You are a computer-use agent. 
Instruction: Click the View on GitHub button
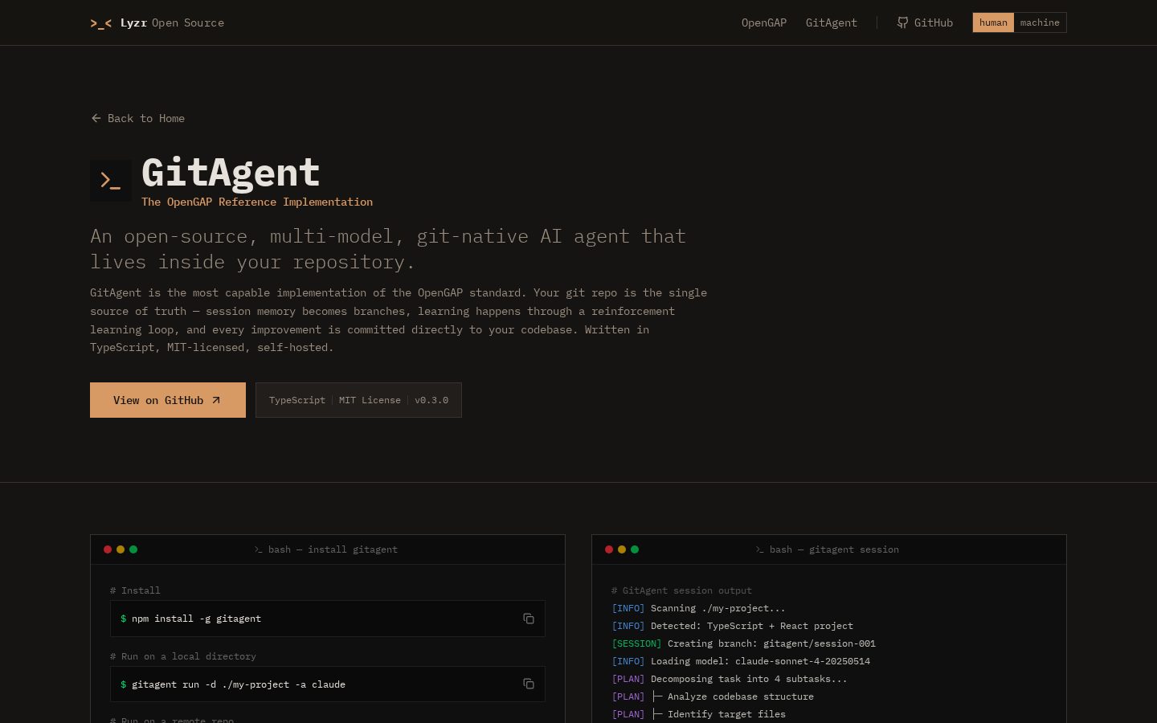click(168, 400)
